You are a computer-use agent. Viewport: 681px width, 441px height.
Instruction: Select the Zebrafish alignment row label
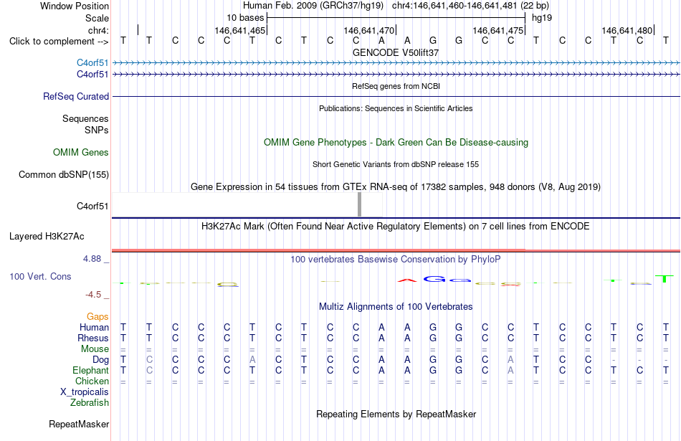coord(90,402)
